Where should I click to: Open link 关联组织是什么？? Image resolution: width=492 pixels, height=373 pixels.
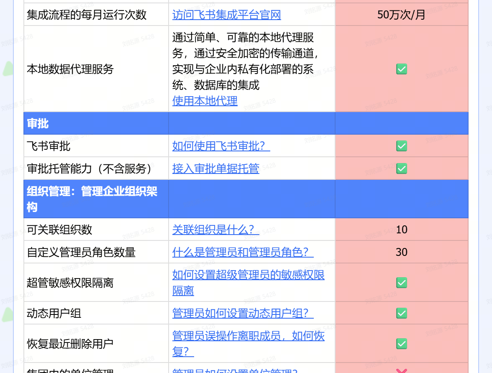pos(216,230)
